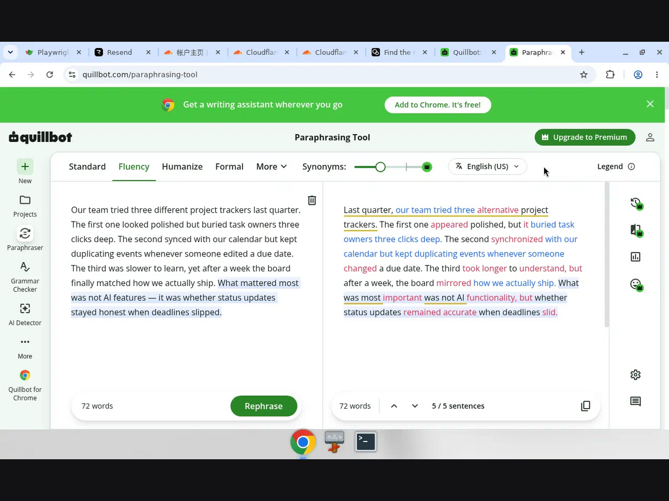Click Add to Chrome. It's free! button
The height and width of the screenshot is (501, 669).
click(x=438, y=105)
